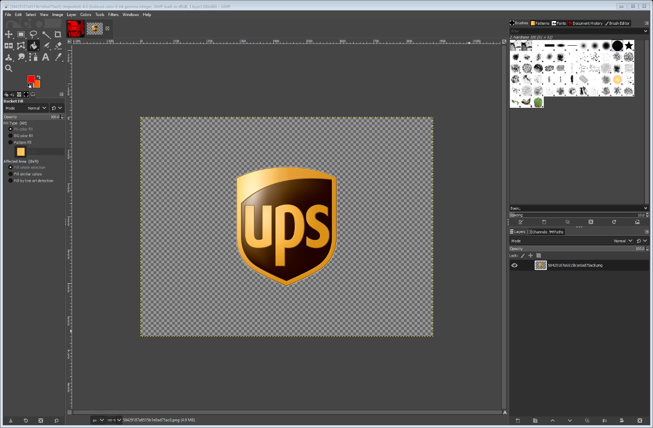Select the Bucket Fill tool
The image size is (653, 428).
pyautogui.click(x=33, y=46)
